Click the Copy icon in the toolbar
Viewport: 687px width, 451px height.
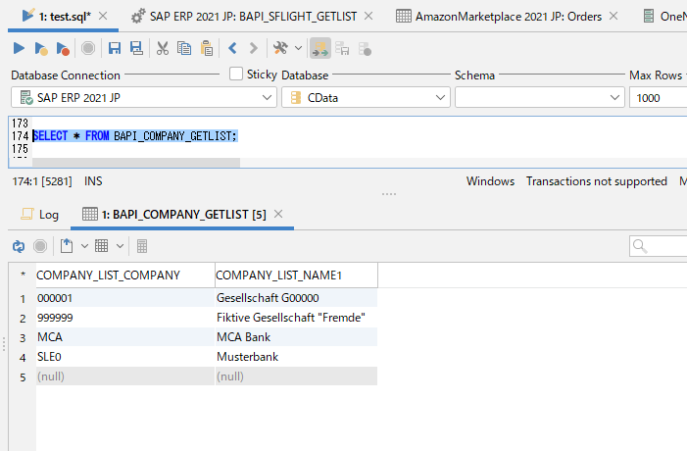(184, 48)
